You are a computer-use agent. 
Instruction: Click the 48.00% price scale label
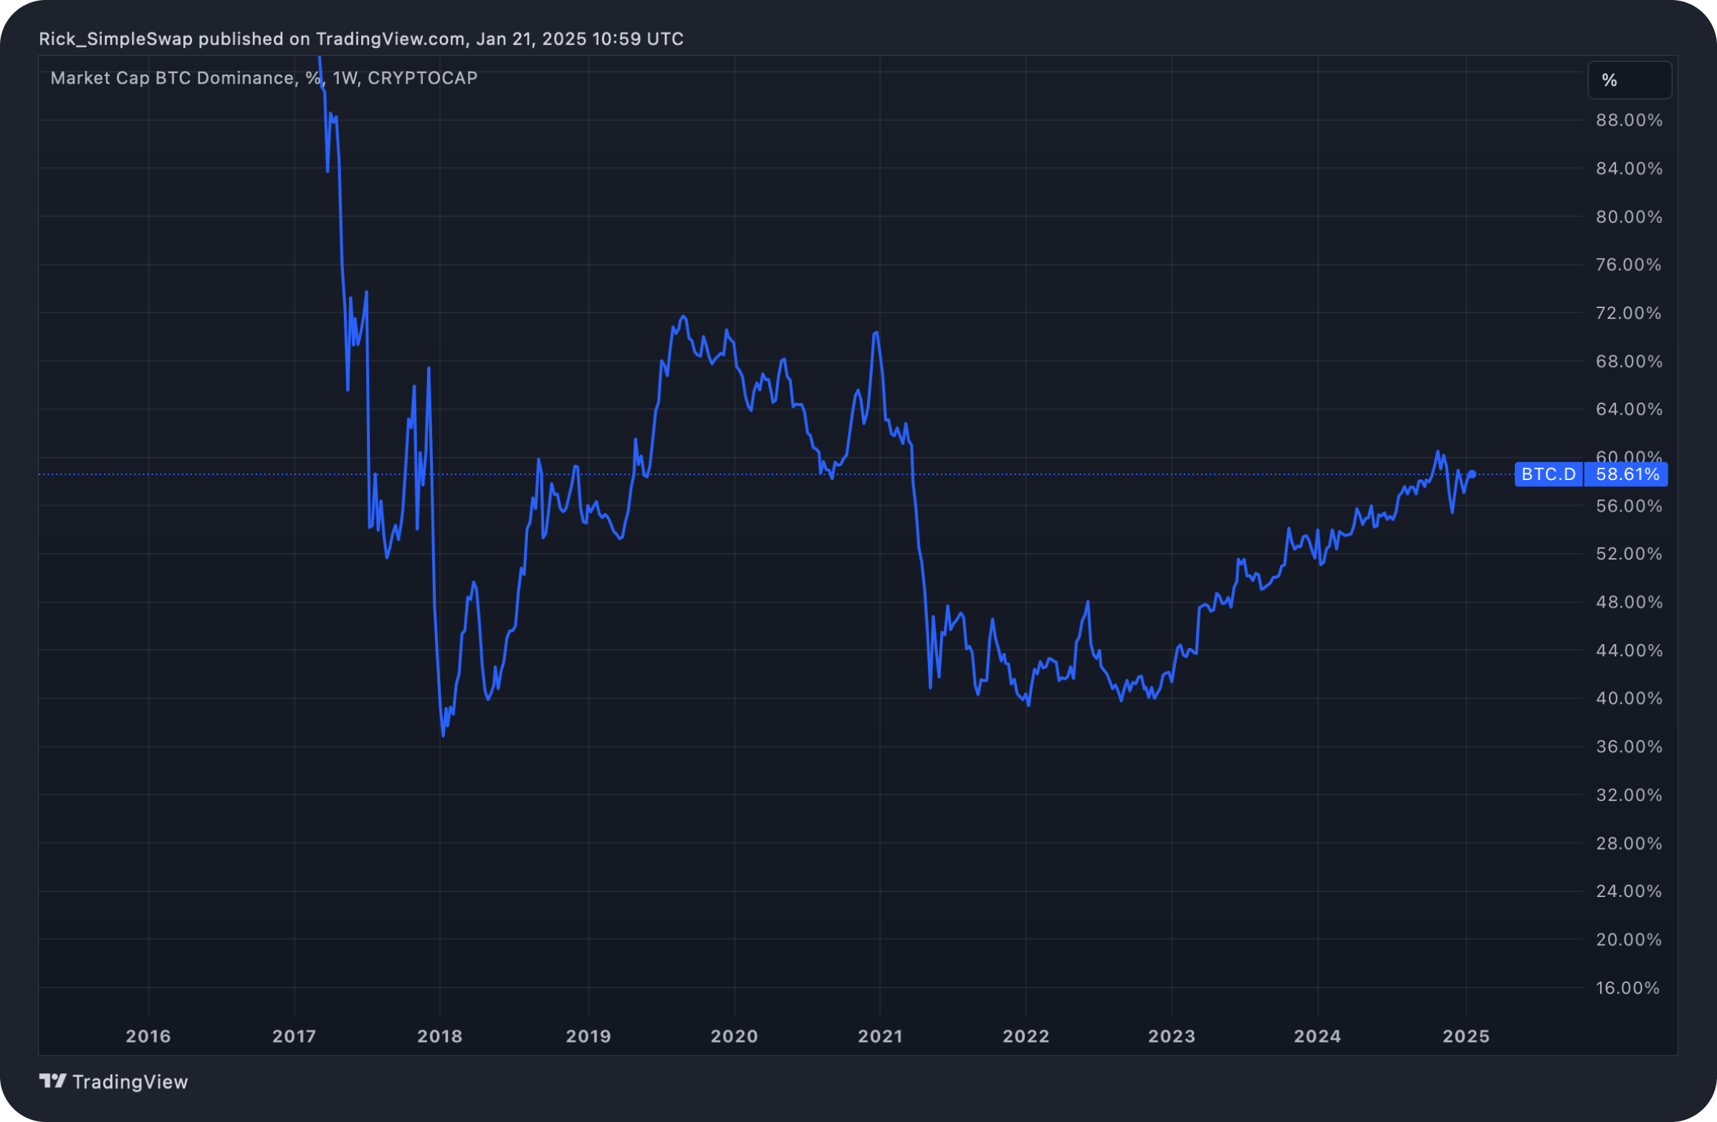(x=1629, y=602)
